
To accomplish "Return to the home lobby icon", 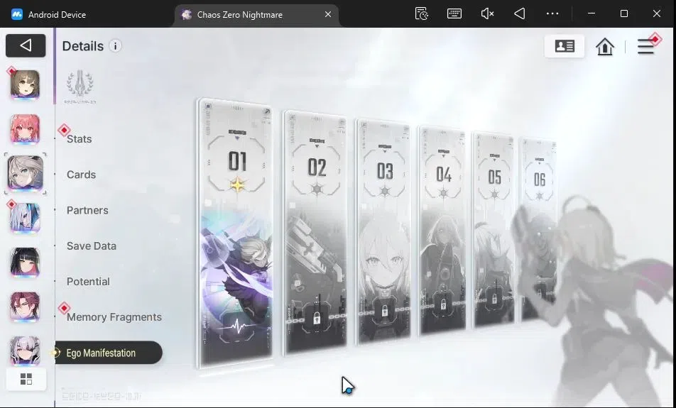I will tap(604, 47).
